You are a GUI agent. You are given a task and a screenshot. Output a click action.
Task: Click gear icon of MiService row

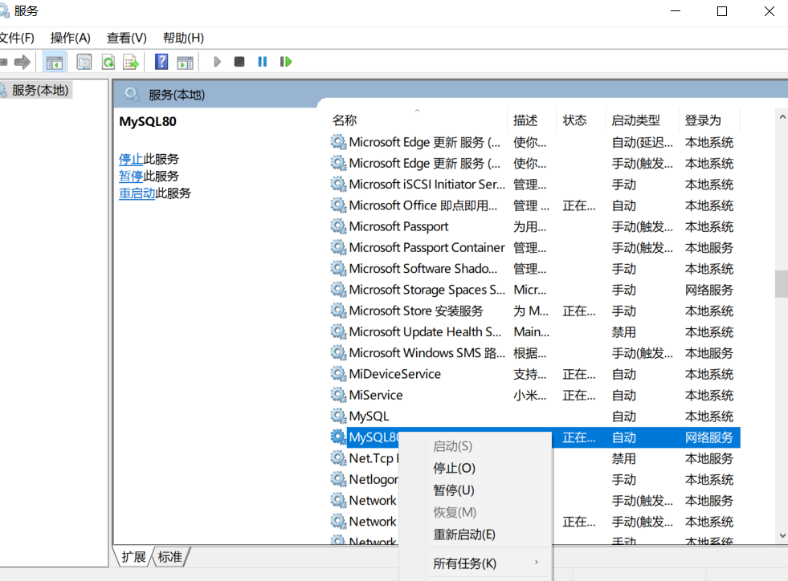[338, 395]
